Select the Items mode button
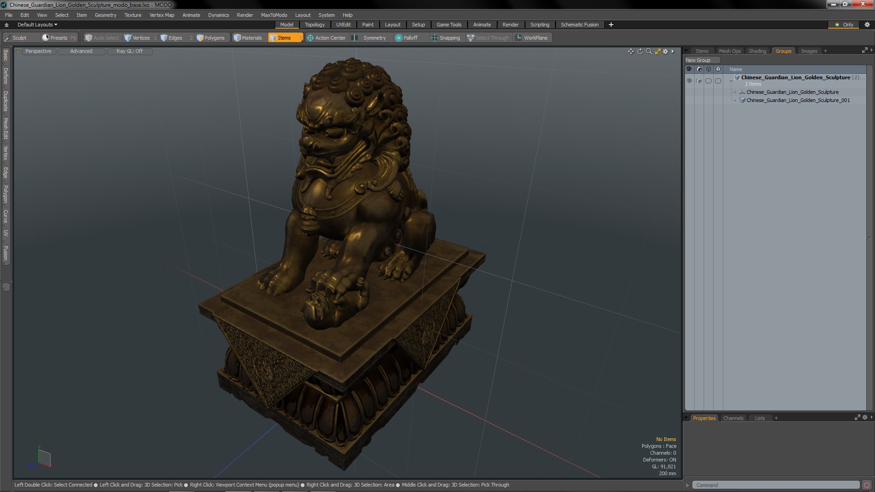 point(285,38)
